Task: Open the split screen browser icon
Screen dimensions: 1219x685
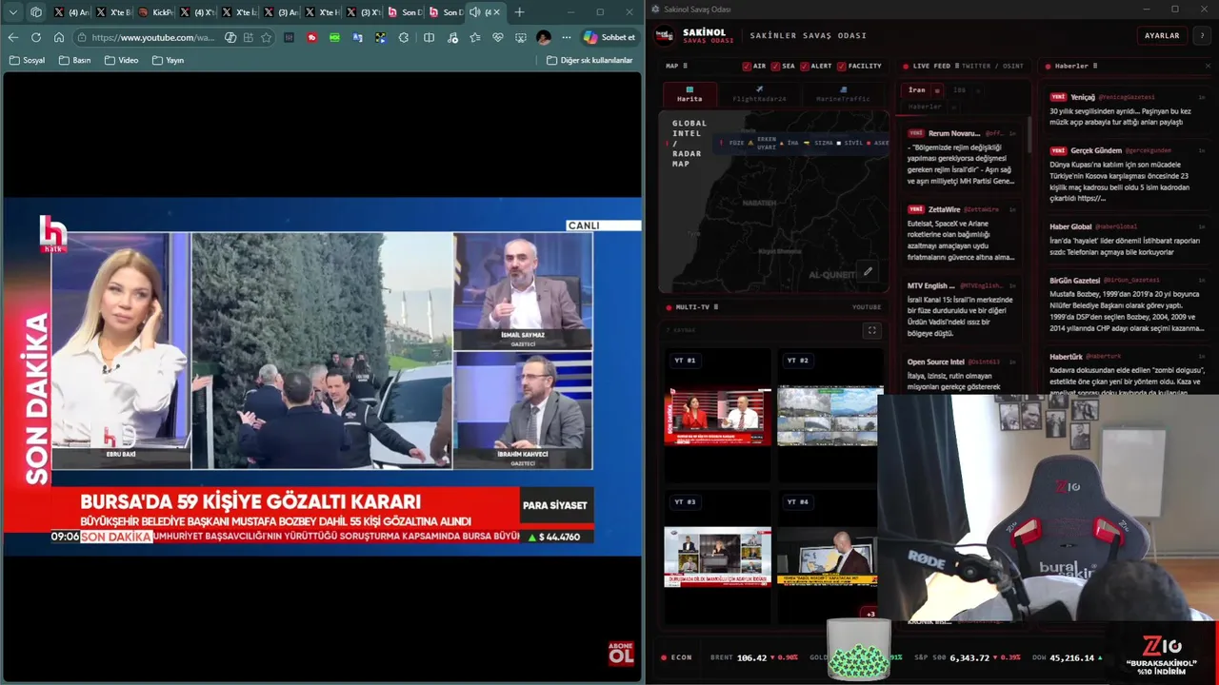Action: click(x=429, y=37)
